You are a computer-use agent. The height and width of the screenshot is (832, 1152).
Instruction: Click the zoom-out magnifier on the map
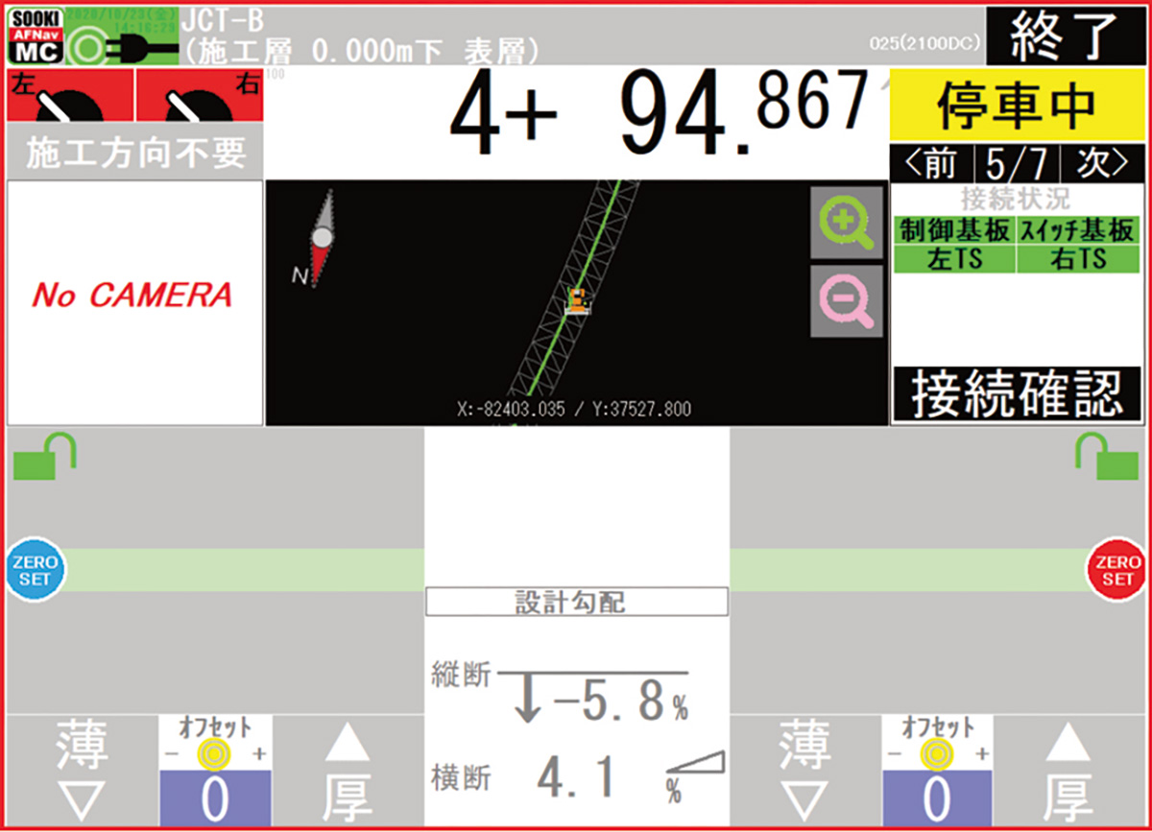coord(845,304)
